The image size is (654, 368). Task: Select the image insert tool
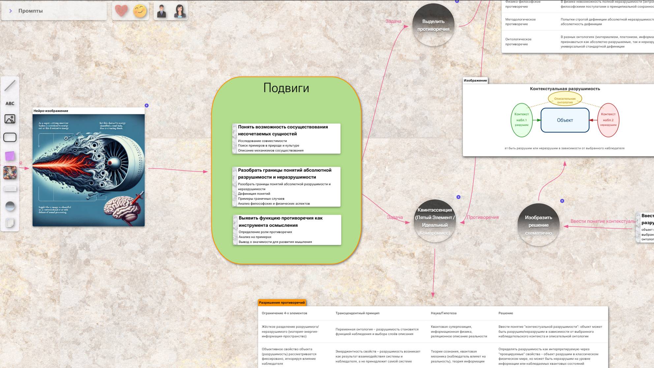click(x=10, y=119)
